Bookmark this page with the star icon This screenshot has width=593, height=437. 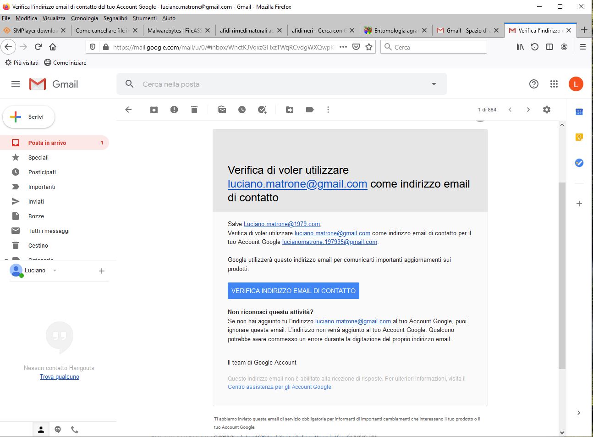369,47
